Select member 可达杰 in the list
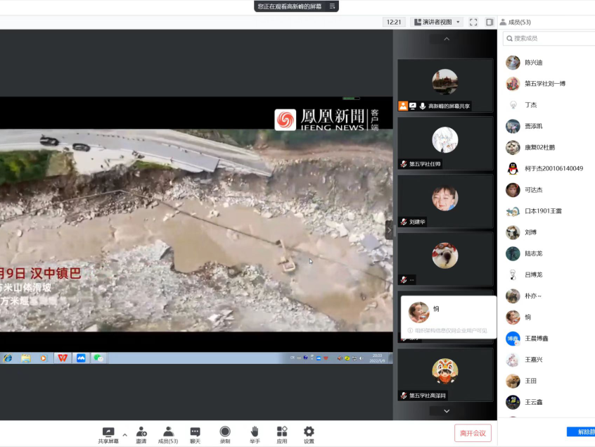595x447 pixels. 546,190
